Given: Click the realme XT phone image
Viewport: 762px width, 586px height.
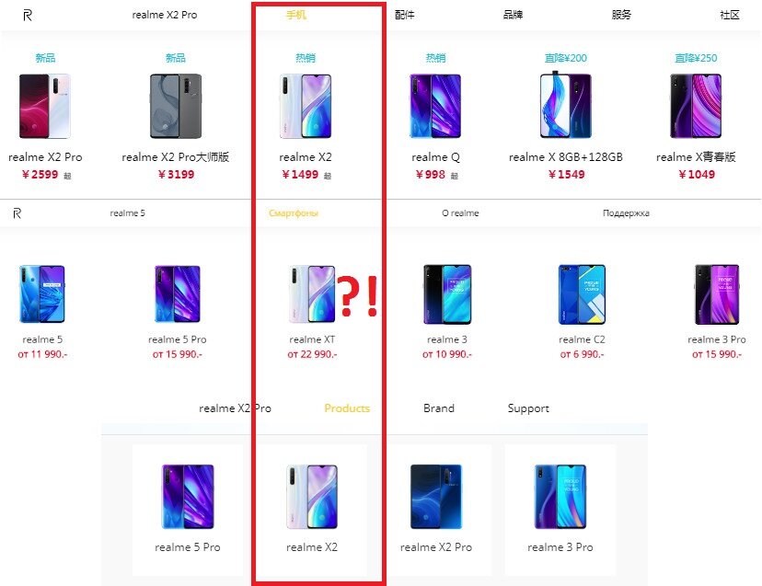Looking at the screenshot, I should [311, 294].
